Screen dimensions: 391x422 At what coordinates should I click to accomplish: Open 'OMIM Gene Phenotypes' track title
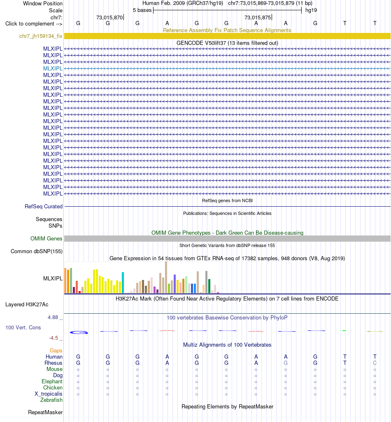(x=227, y=233)
